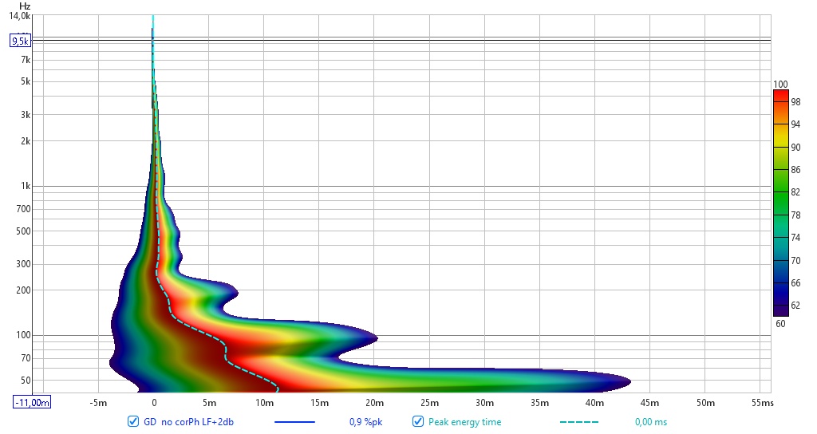This screenshot has width=817, height=434.
Task: Click the 100 maximum label on color scale
Action: (780, 85)
